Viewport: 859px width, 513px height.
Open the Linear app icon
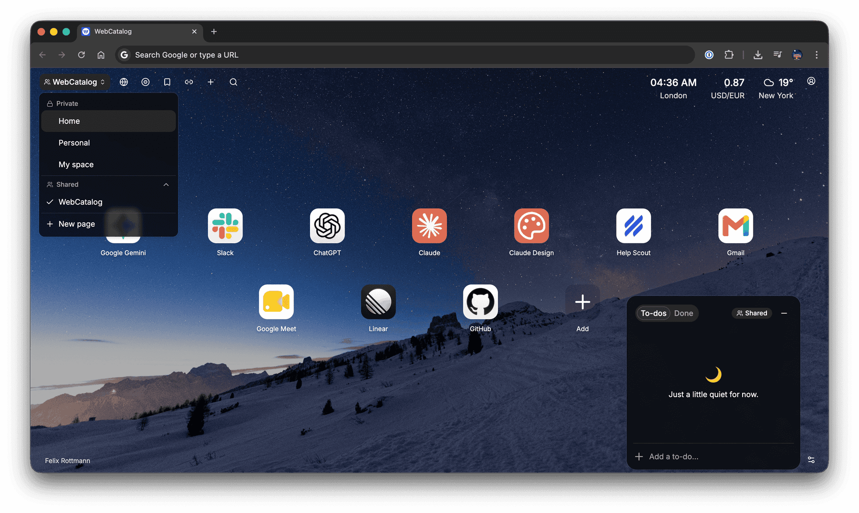click(x=378, y=302)
